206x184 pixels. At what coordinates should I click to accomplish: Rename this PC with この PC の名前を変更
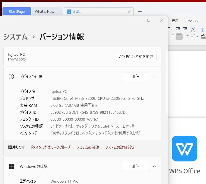point(136,57)
